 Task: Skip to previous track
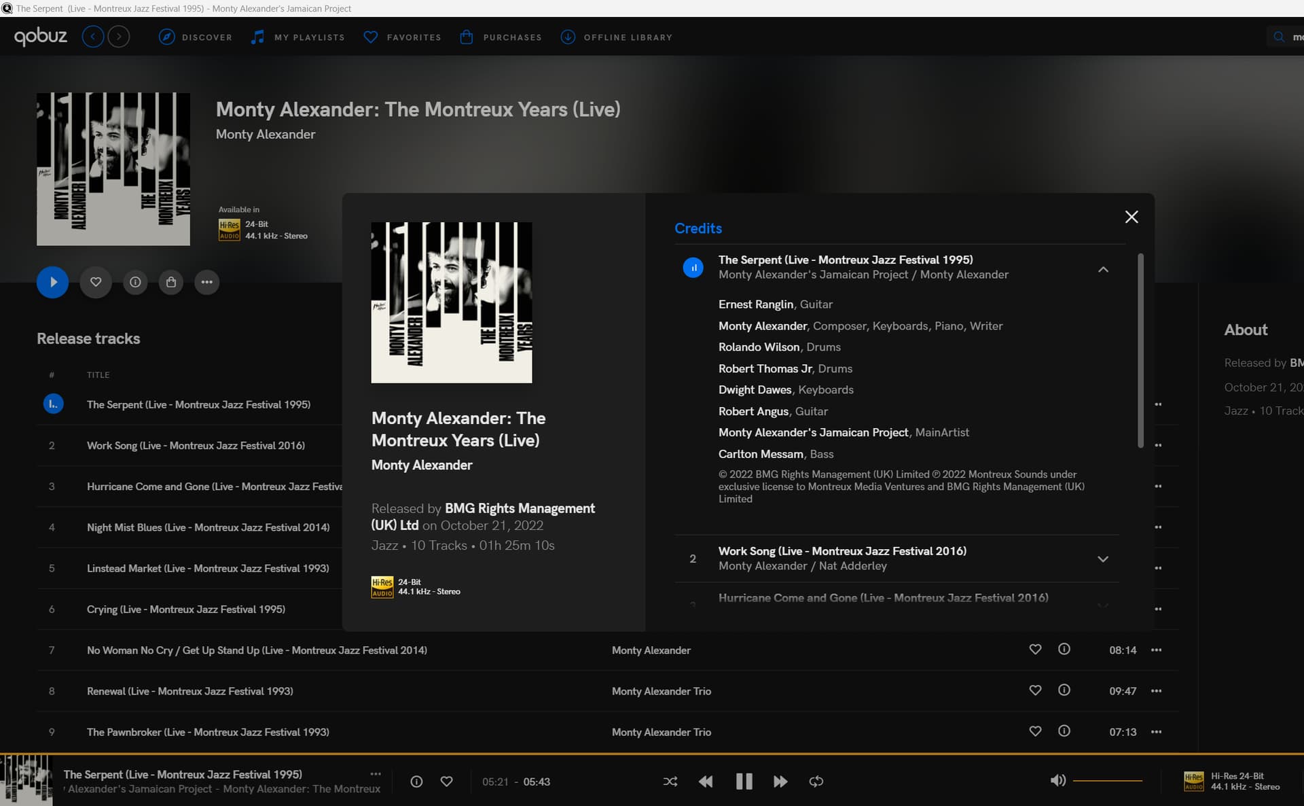click(x=706, y=782)
